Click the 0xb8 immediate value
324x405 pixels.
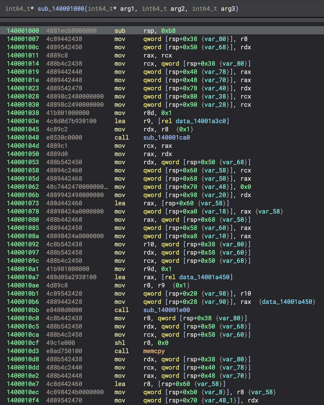pos(168,31)
